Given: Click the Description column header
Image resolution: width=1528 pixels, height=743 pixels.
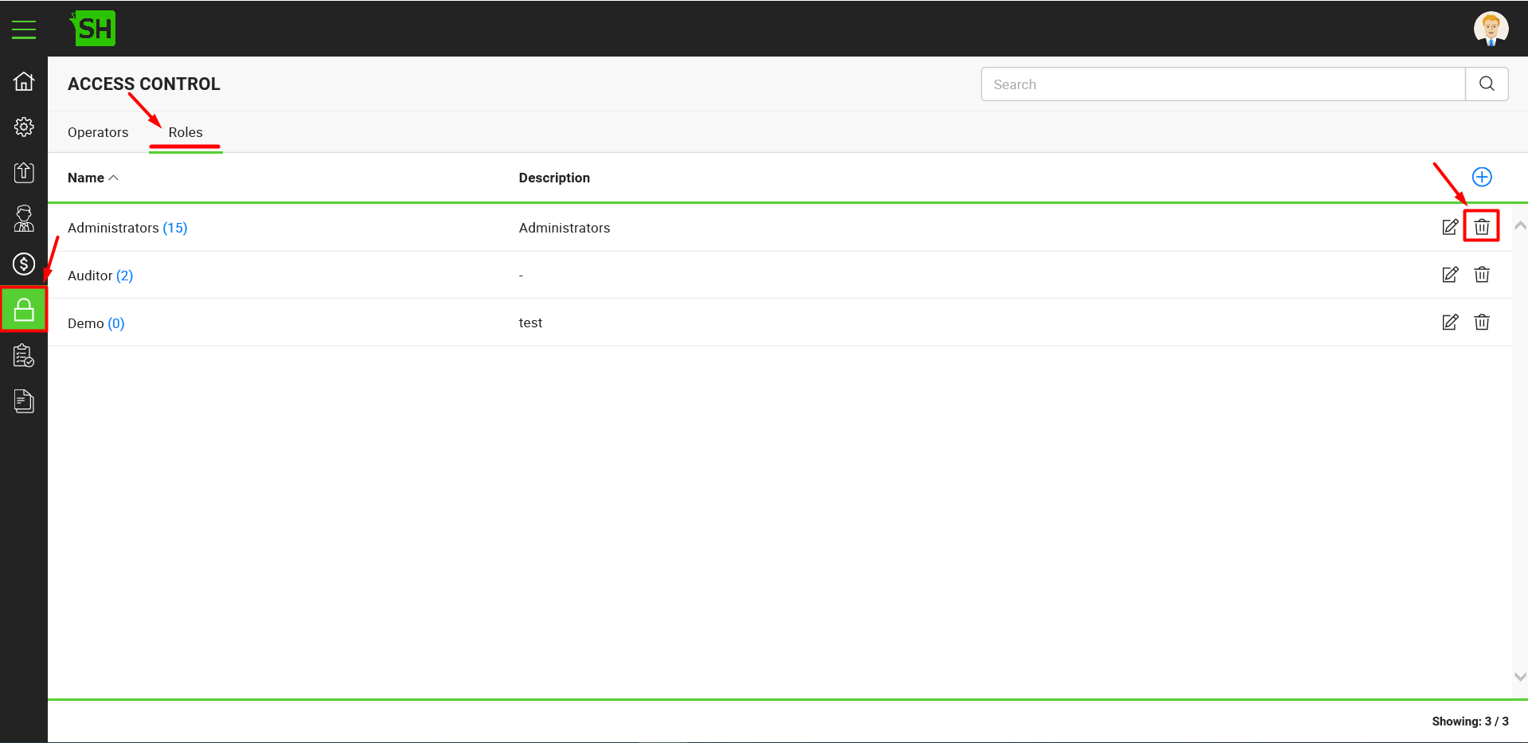Looking at the screenshot, I should [x=554, y=178].
